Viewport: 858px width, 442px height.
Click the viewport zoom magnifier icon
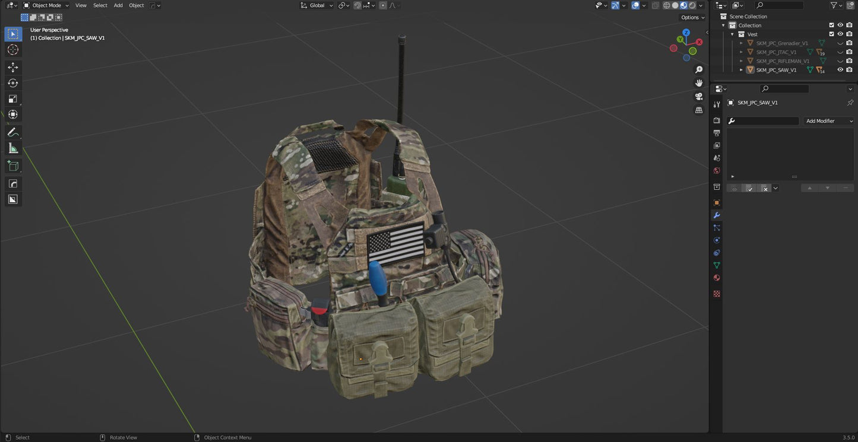pos(699,69)
